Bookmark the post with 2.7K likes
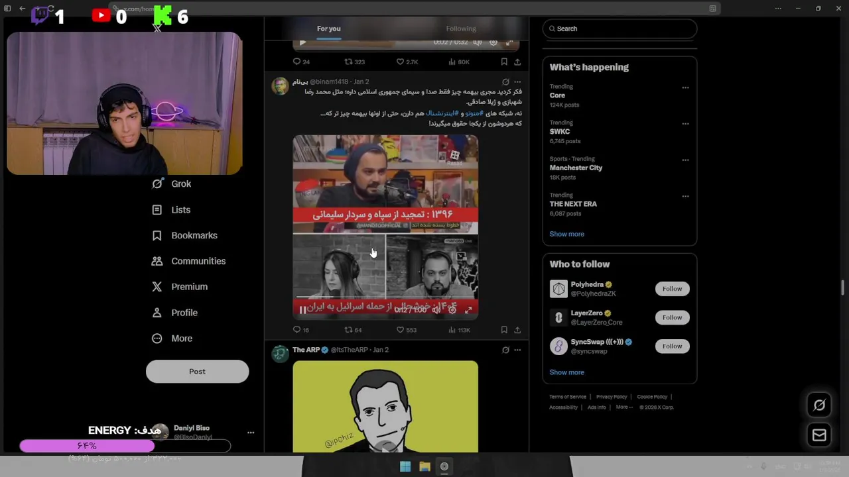This screenshot has width=849, height=477. pyautogui.click(x=504, y=62)
